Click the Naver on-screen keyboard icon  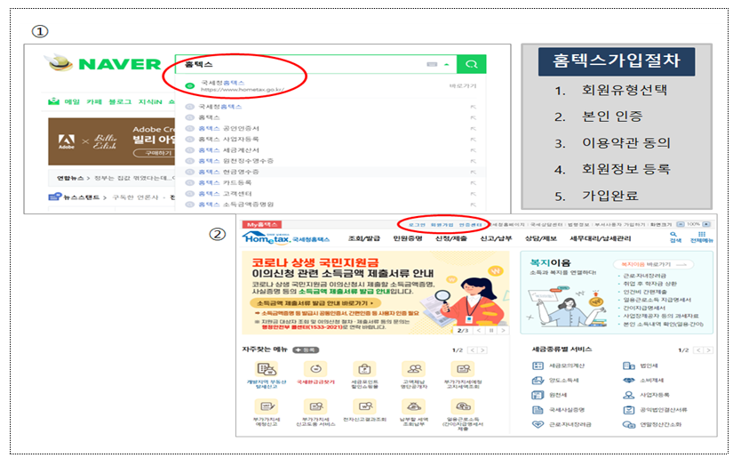[x=433, y=65]
